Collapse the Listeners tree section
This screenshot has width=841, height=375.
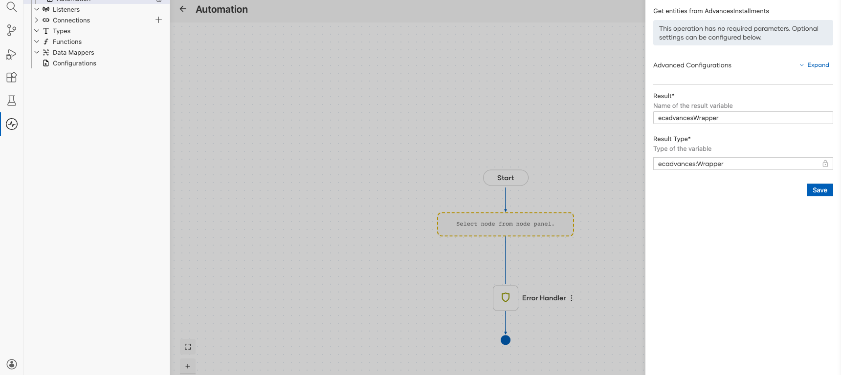coord(37,9)
